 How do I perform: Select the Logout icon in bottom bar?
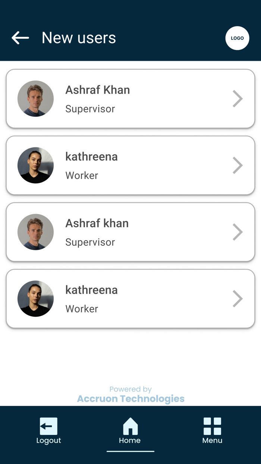coord(48,426)
